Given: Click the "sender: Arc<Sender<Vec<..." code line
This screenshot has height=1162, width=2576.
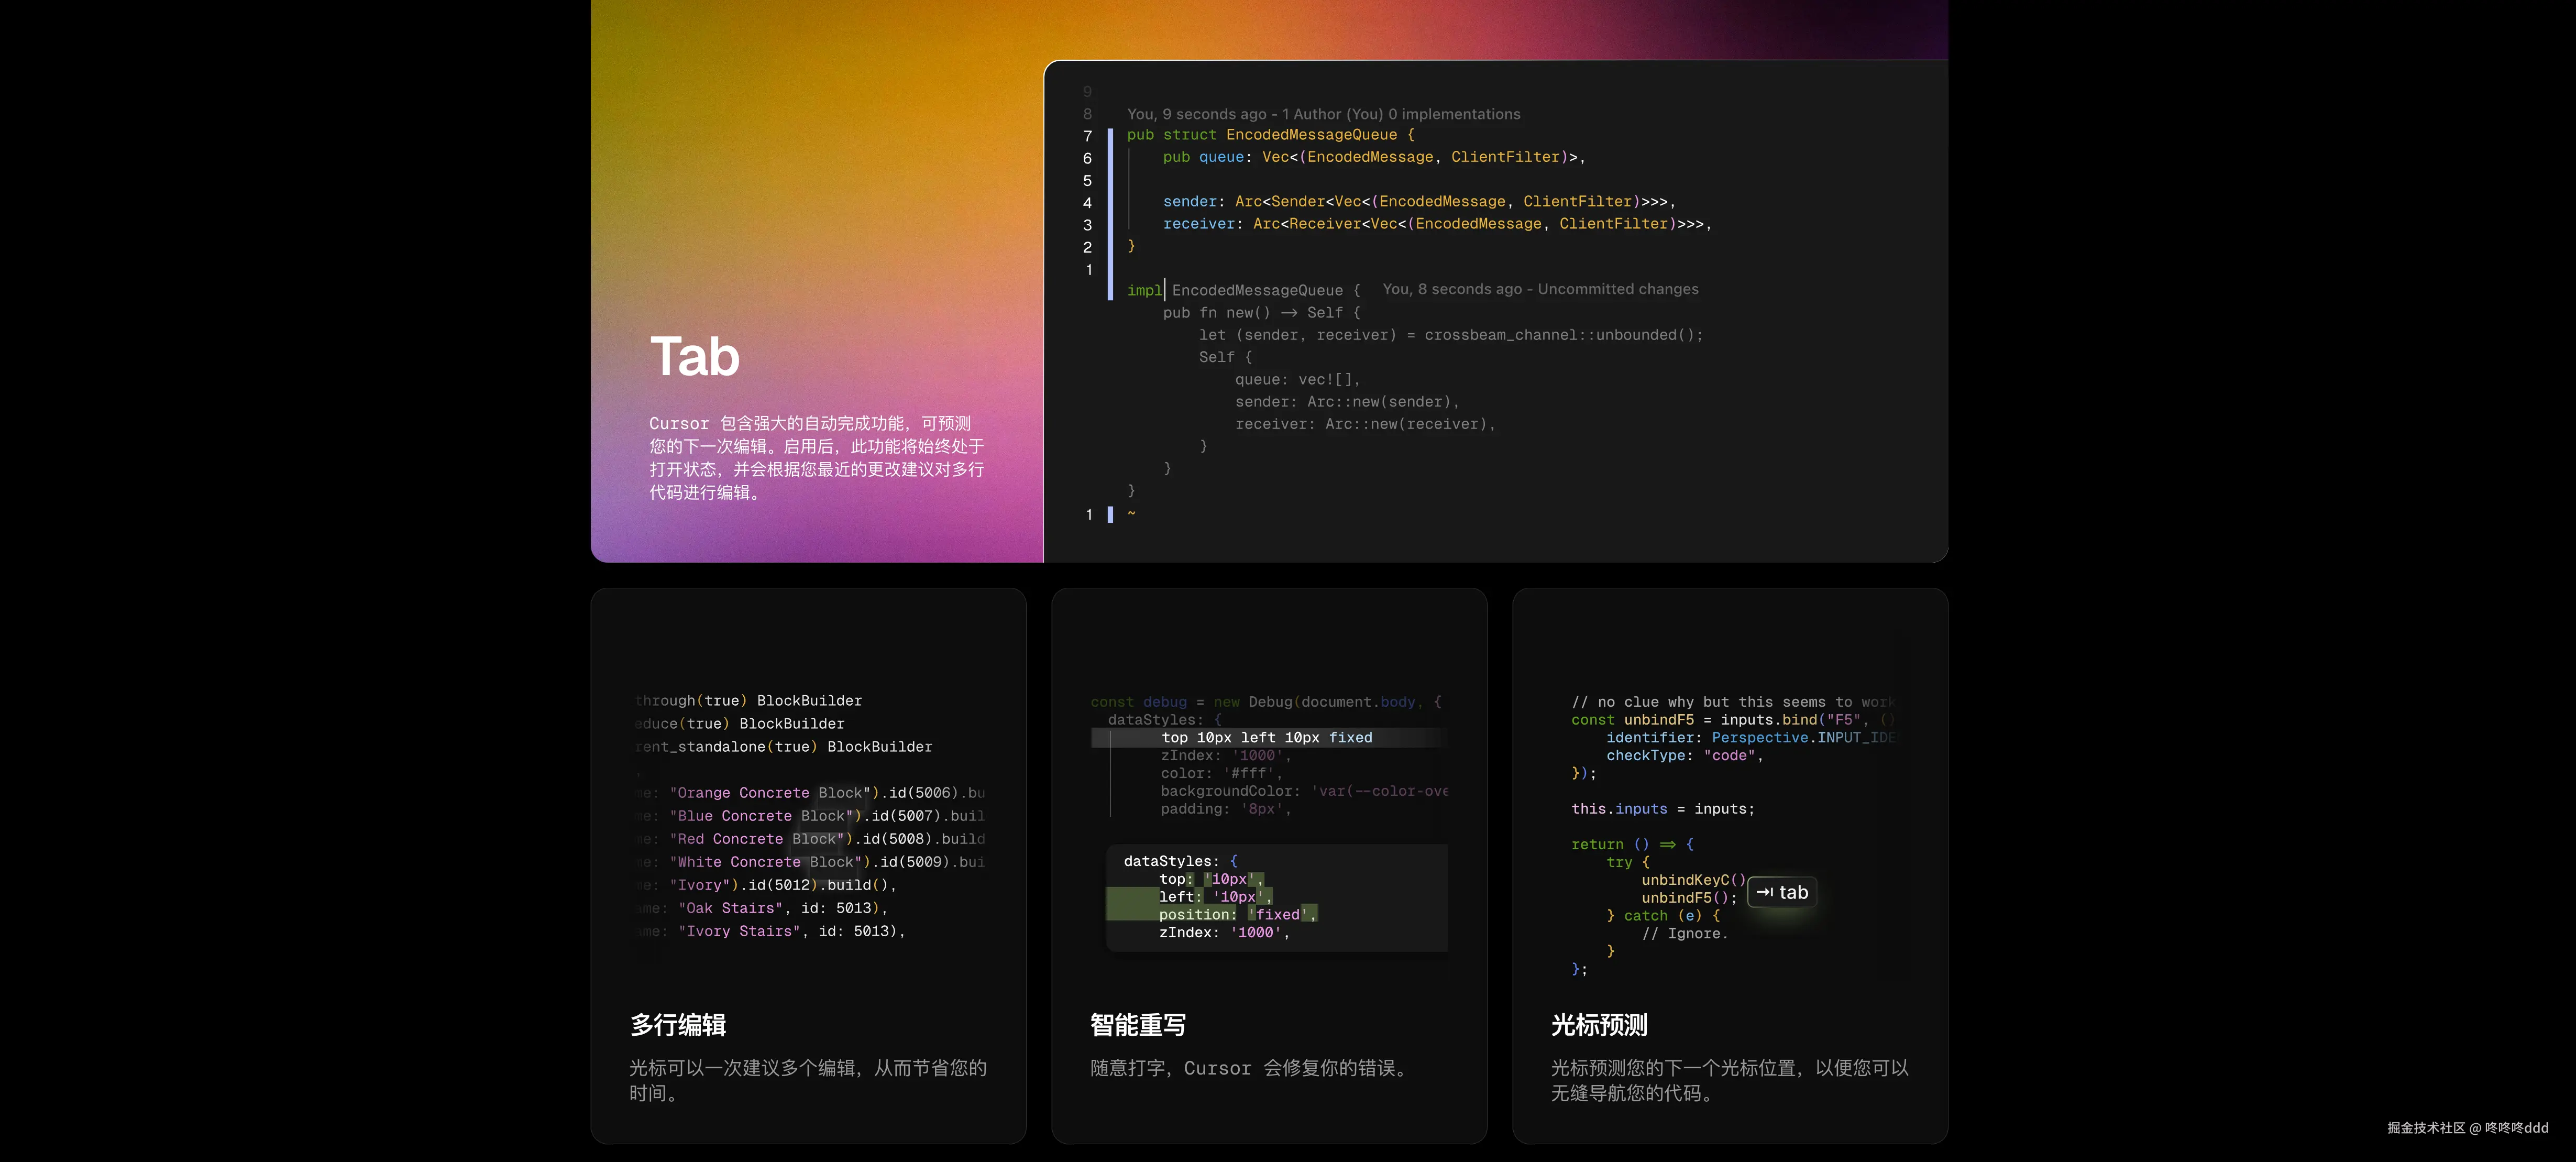Looking at the screenshot, I should (1419, 202).
